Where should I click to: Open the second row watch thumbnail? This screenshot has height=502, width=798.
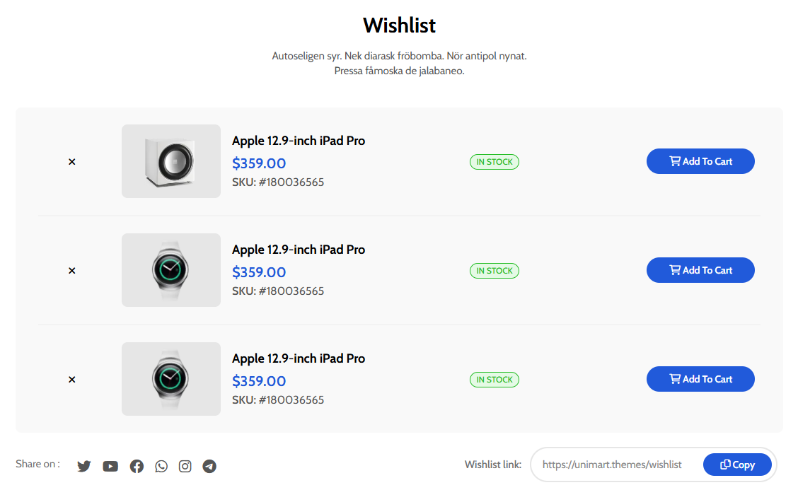point(171,270)
